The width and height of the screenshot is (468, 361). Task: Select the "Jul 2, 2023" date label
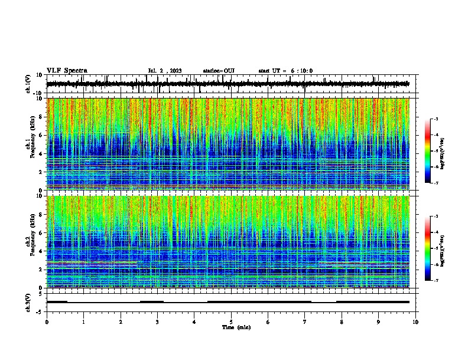click(165, 71)
